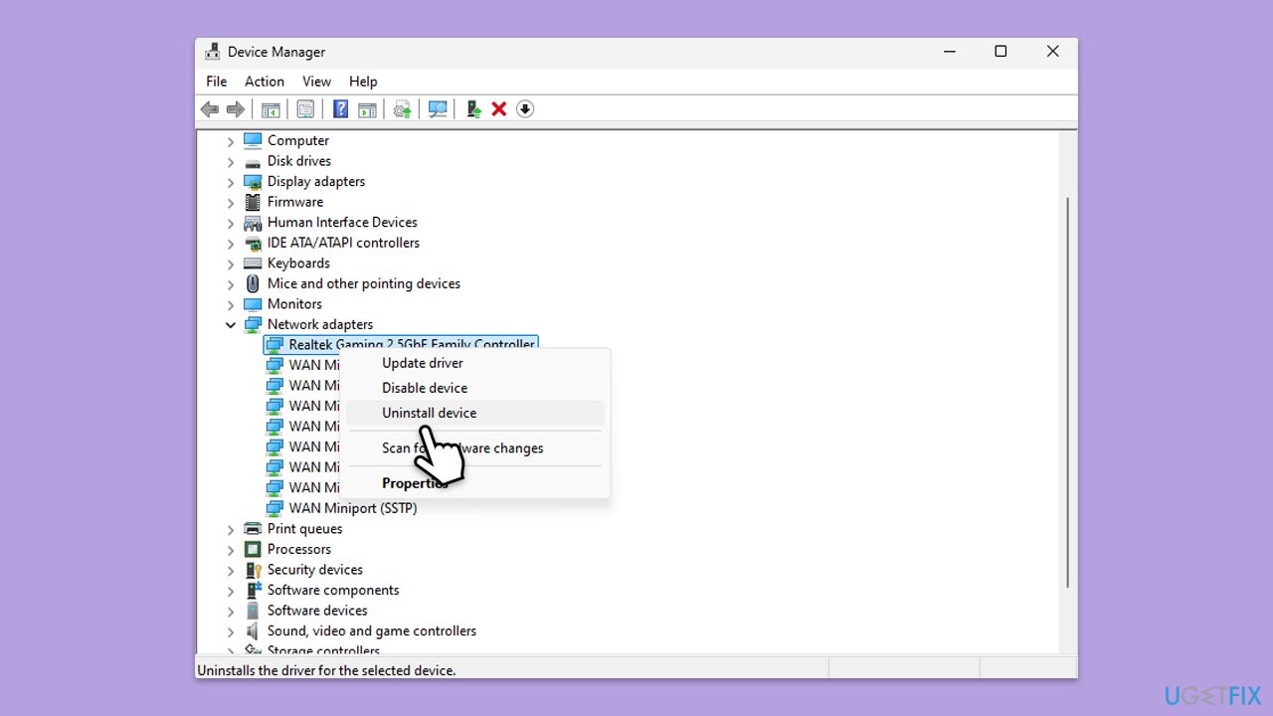
Task: Choose Properties from context menu
Action: coord(475,483)
